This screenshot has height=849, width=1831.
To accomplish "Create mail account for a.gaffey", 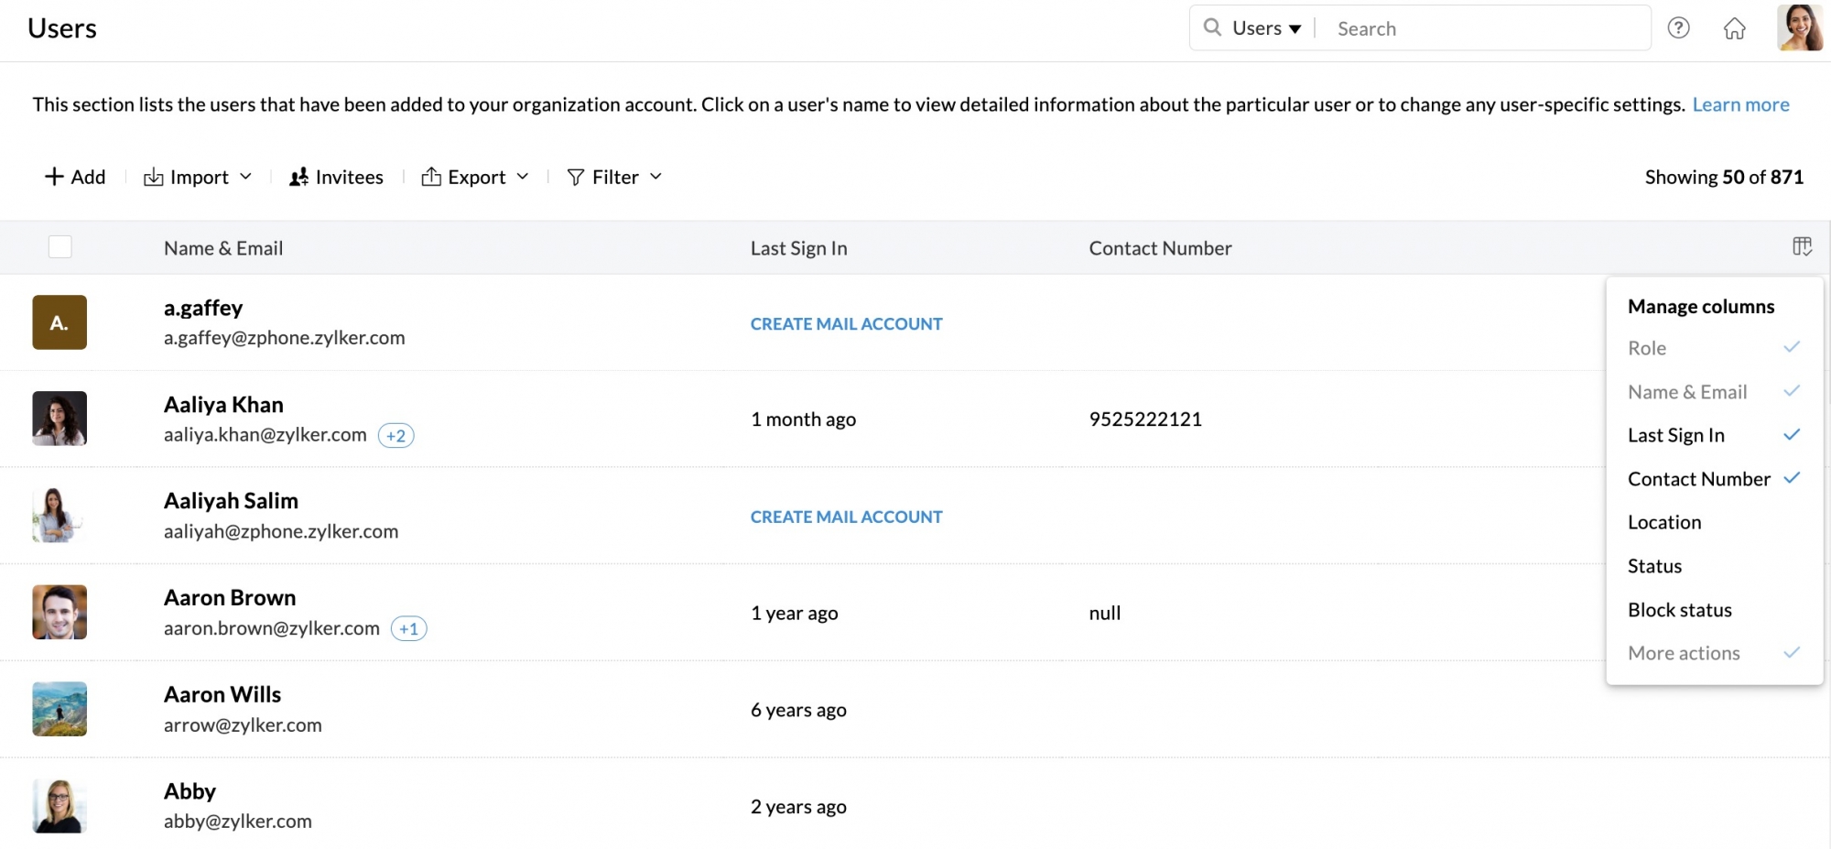I will click(846, 323).
